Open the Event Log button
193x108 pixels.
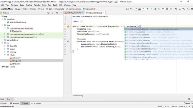188,103
